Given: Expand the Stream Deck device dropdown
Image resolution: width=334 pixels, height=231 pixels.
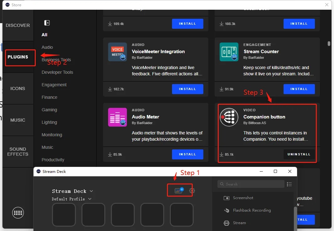Looking at the screenshot, I should tap(91, 191).
